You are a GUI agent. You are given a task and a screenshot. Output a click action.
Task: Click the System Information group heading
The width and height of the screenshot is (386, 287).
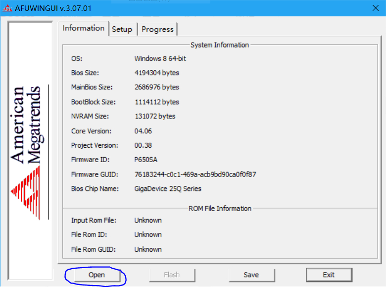click(x=220, y=45)
